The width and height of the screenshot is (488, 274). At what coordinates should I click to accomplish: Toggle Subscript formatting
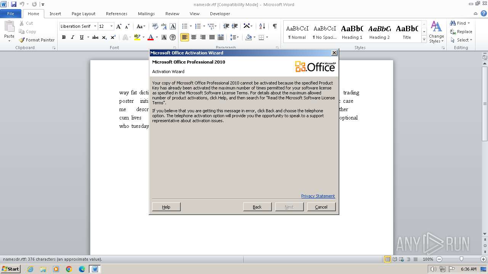(x=104, y=37)
